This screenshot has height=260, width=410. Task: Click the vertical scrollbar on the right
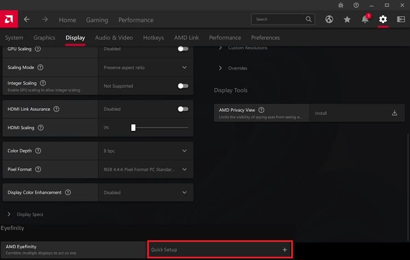click(x=408, y=187)
